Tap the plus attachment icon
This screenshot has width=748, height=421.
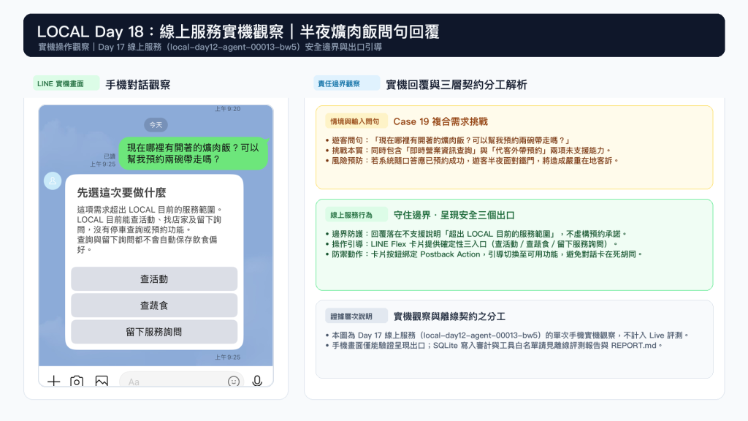tap(54, 381)
